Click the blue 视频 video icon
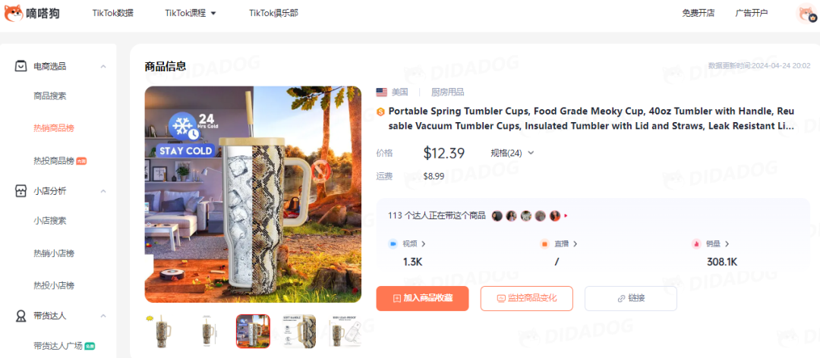 click(393, 243)
